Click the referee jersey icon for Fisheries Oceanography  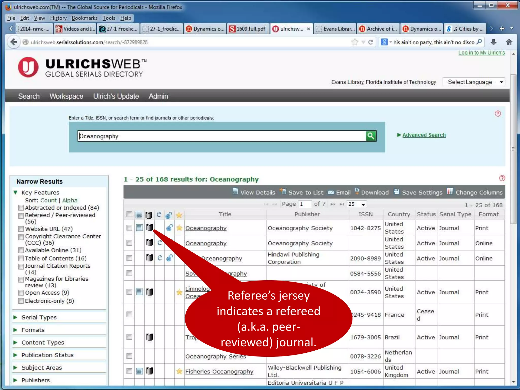(150, 371)
